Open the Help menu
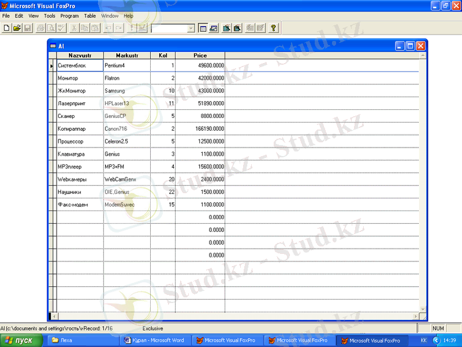Screen dimensions: 462x347 (x=128, y=16)
